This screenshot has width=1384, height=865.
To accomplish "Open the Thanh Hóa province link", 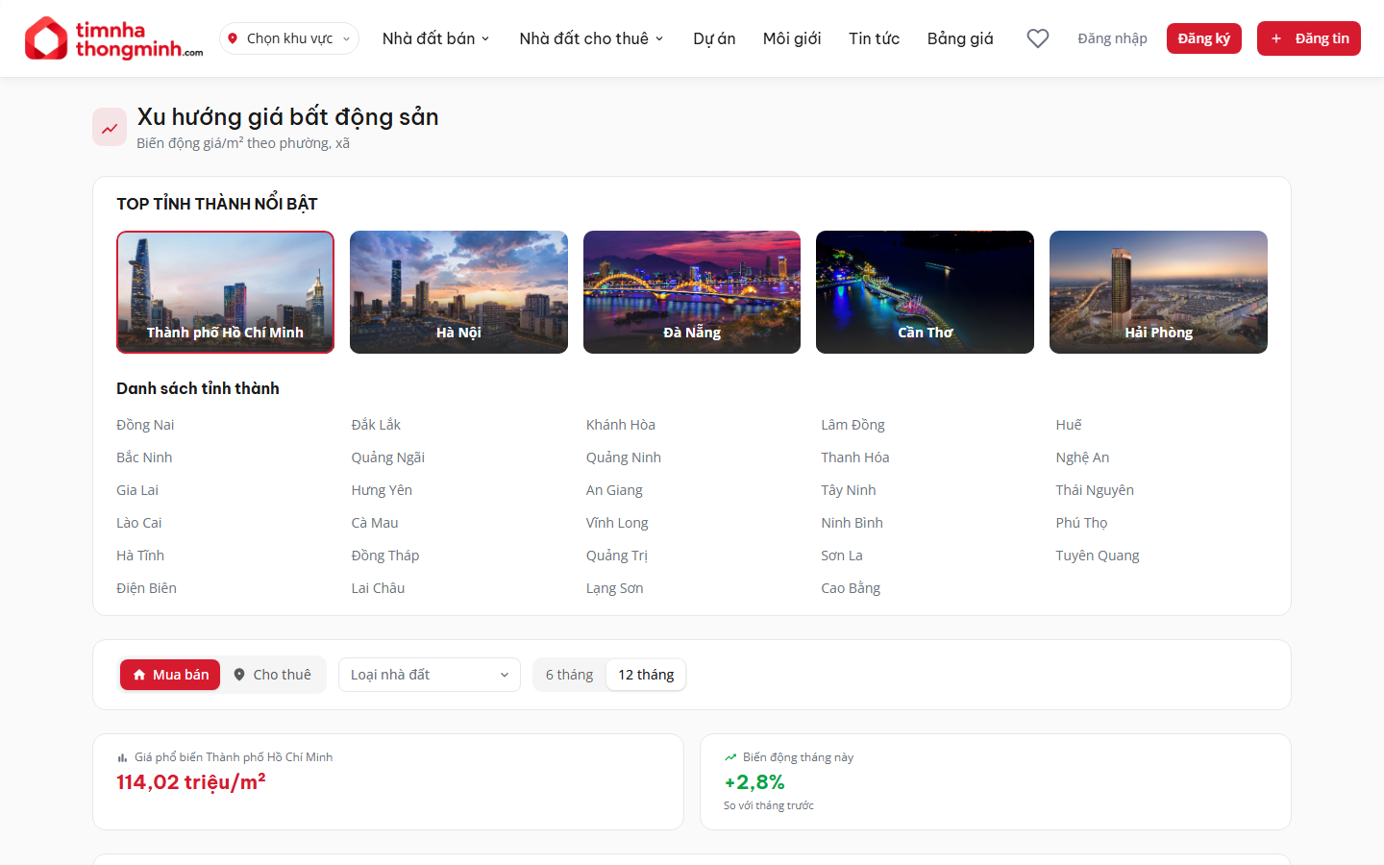I will coord(855,457).
